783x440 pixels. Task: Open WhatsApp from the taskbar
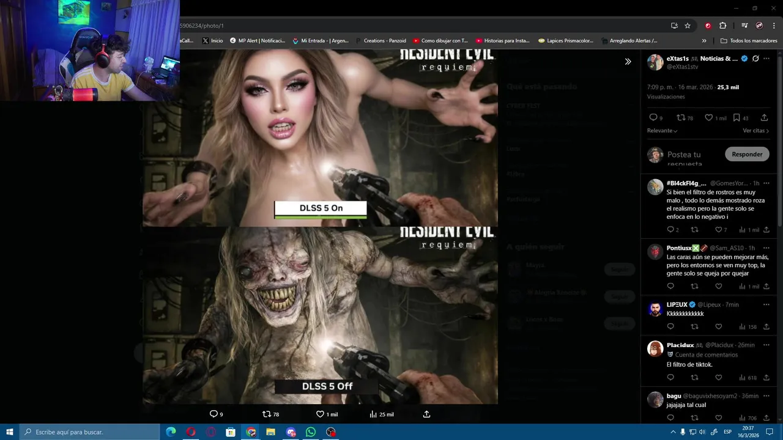click(x=311, y=432)
